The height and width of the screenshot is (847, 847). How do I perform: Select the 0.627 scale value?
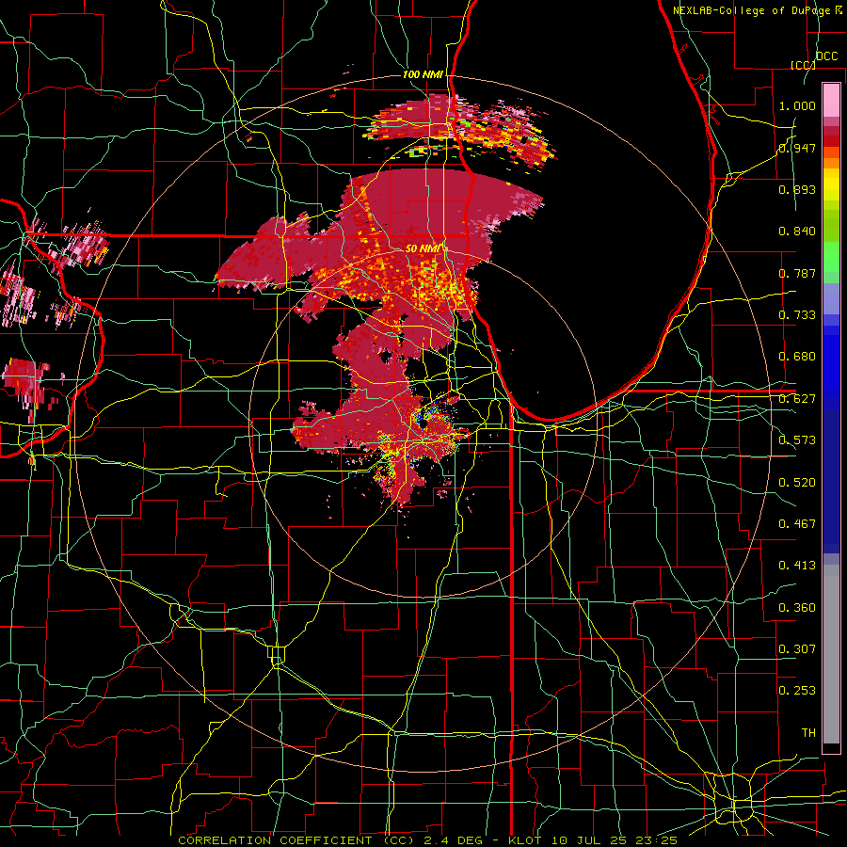[x=797, y=399]
